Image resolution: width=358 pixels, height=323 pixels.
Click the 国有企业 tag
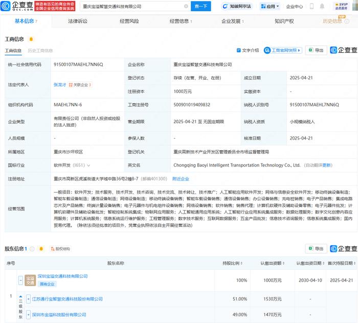(47, 284)
